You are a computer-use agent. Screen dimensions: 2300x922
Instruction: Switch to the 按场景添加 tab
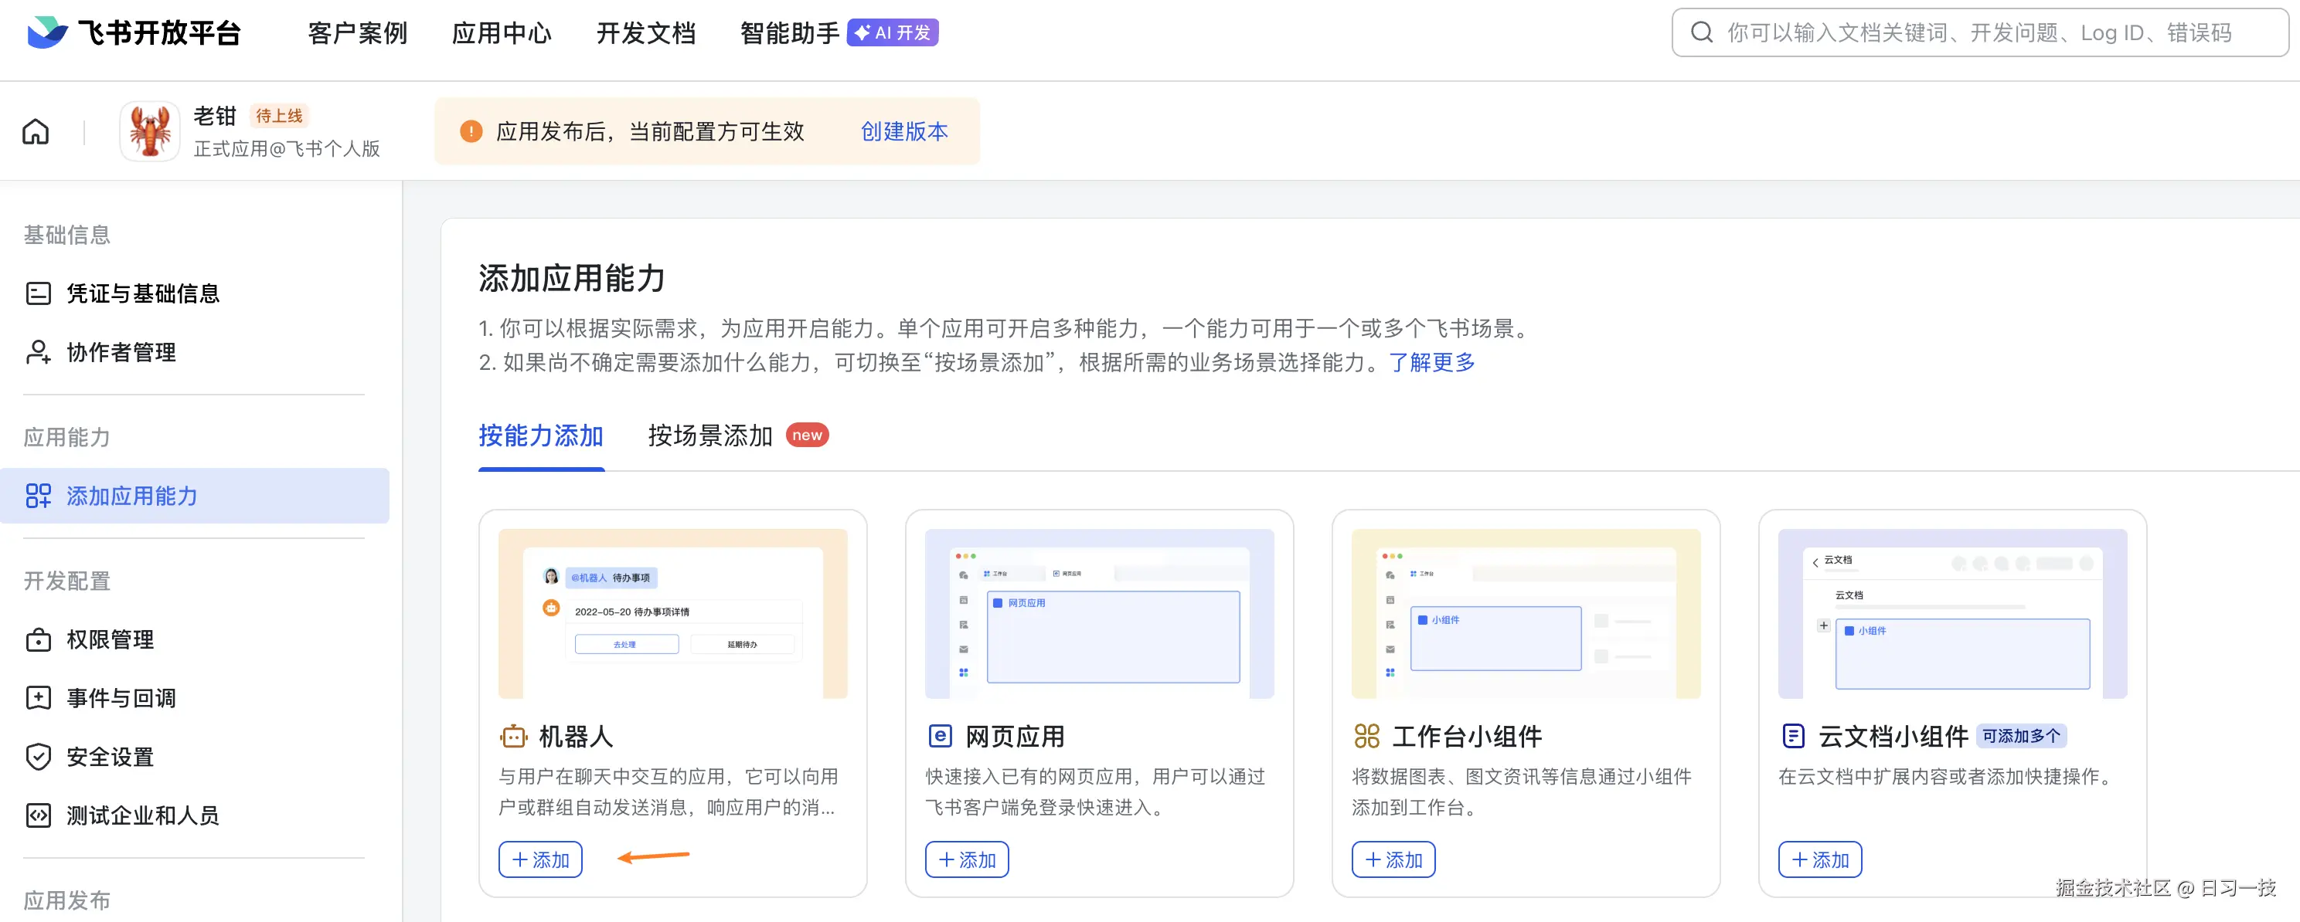point(709,436)
